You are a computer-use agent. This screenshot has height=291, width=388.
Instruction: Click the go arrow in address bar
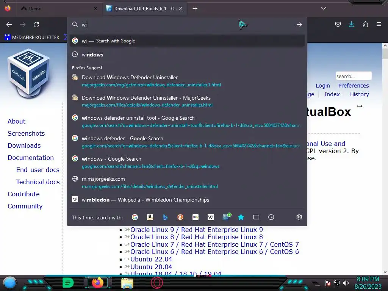299,25
